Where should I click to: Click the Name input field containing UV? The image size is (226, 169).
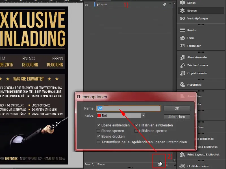click(129, 108)
